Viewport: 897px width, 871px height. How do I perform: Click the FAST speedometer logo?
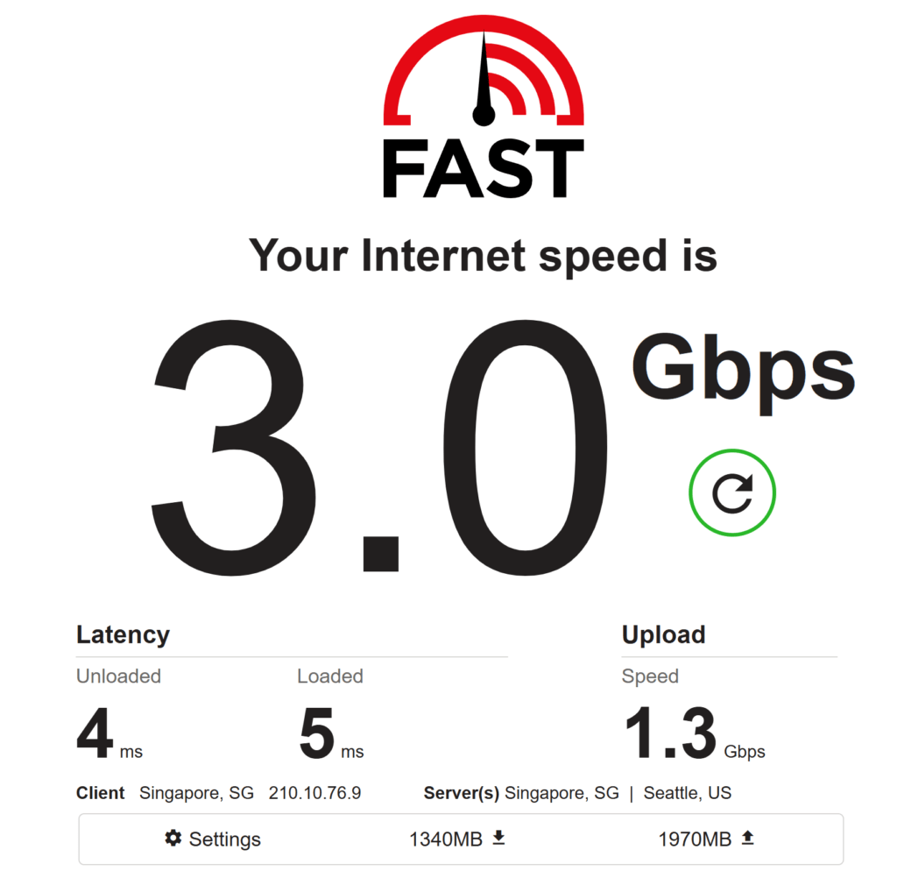point(484,70)
